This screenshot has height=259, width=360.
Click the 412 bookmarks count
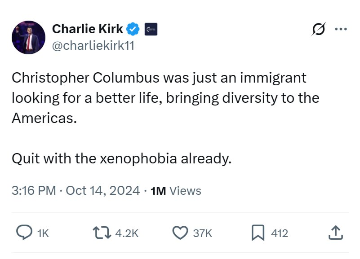pos(280,233)
